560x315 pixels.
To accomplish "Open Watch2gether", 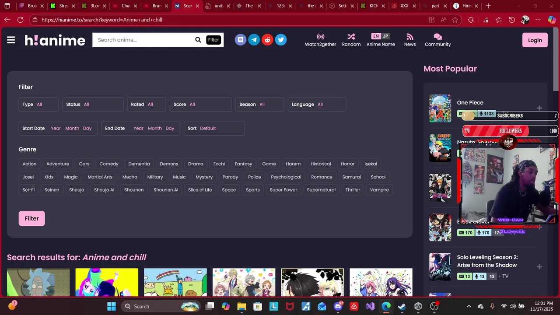I will click(x=320, y=40).
